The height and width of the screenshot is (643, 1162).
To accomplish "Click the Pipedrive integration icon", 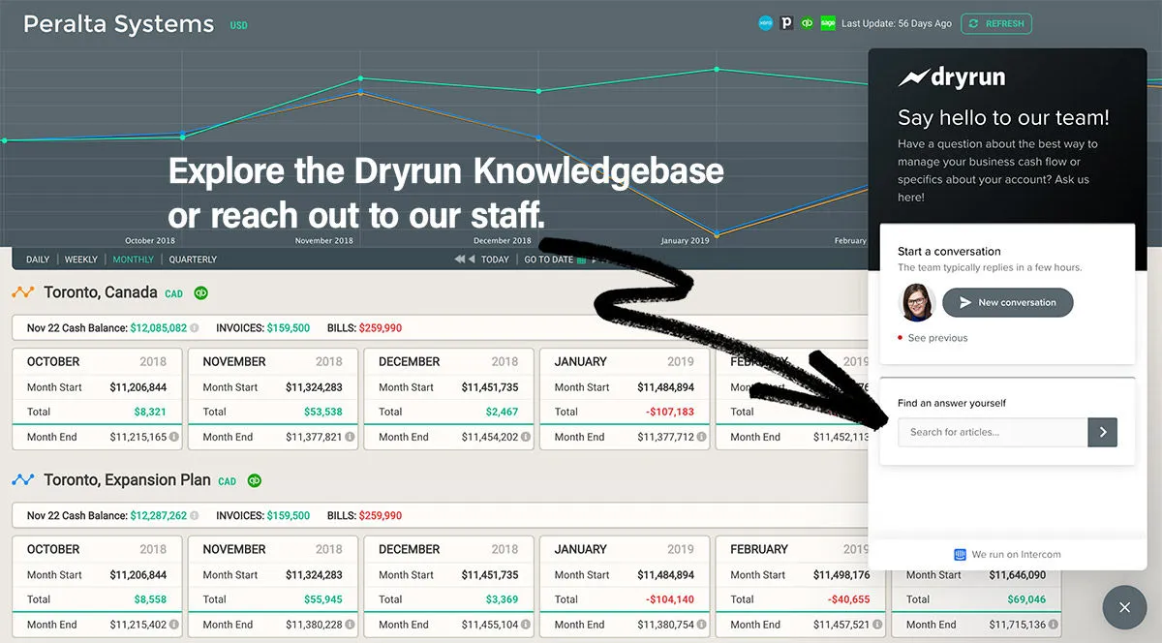I will [x=786, y=23].
